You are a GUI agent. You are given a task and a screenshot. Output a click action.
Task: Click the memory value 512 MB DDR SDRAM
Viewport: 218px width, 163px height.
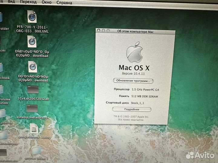point(145,96)
